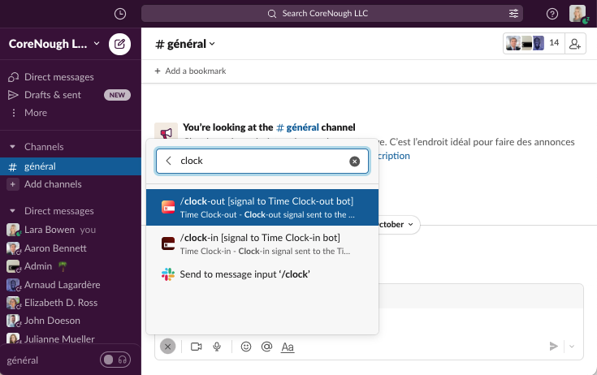Record a video clip

point(197,347)
